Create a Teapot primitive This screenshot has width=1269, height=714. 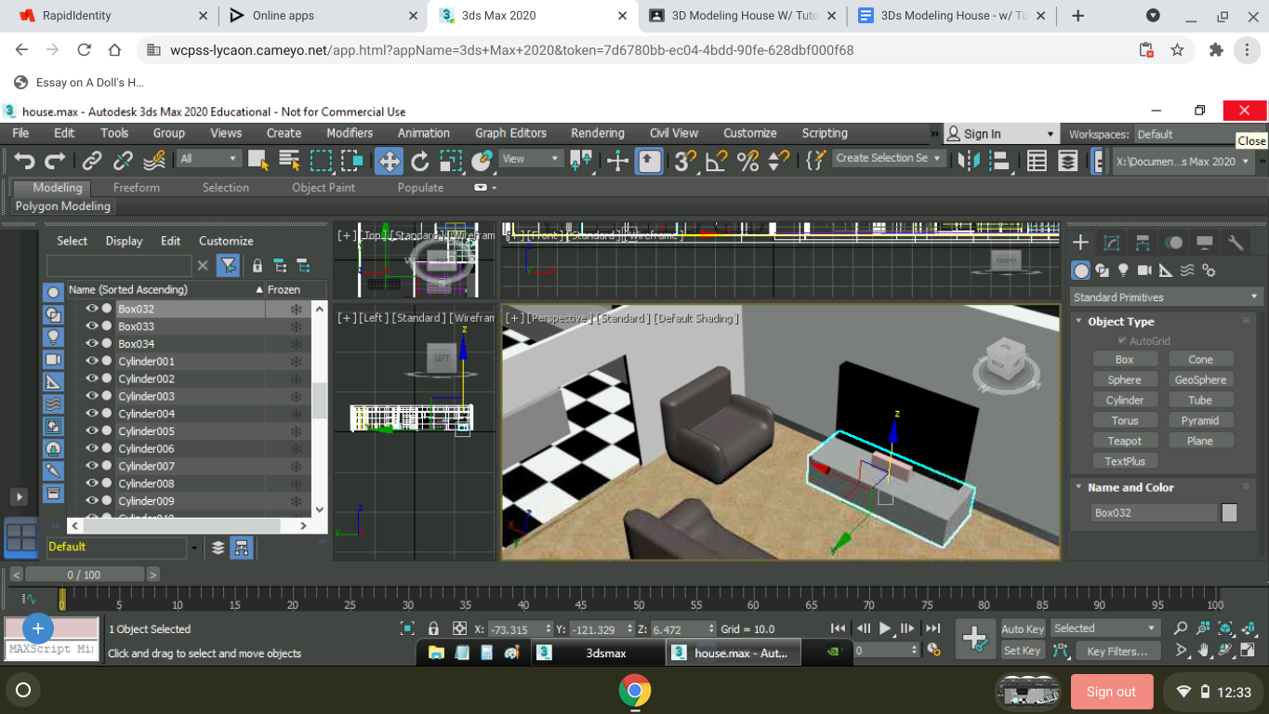(x=1125, y=440)
